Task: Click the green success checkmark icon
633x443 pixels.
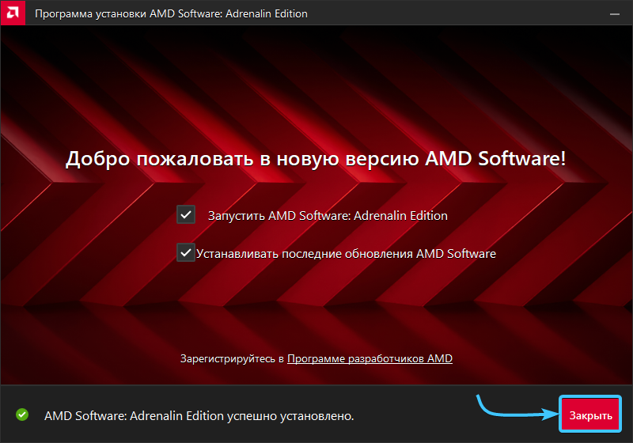Action: pyautogui.click(x=22, y=415)
